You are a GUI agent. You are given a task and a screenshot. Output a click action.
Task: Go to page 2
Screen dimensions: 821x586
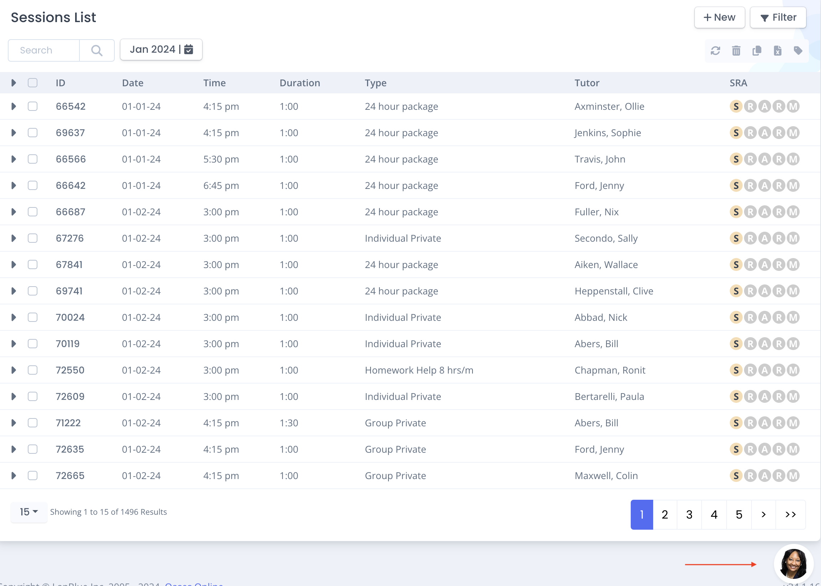[665, 514]
